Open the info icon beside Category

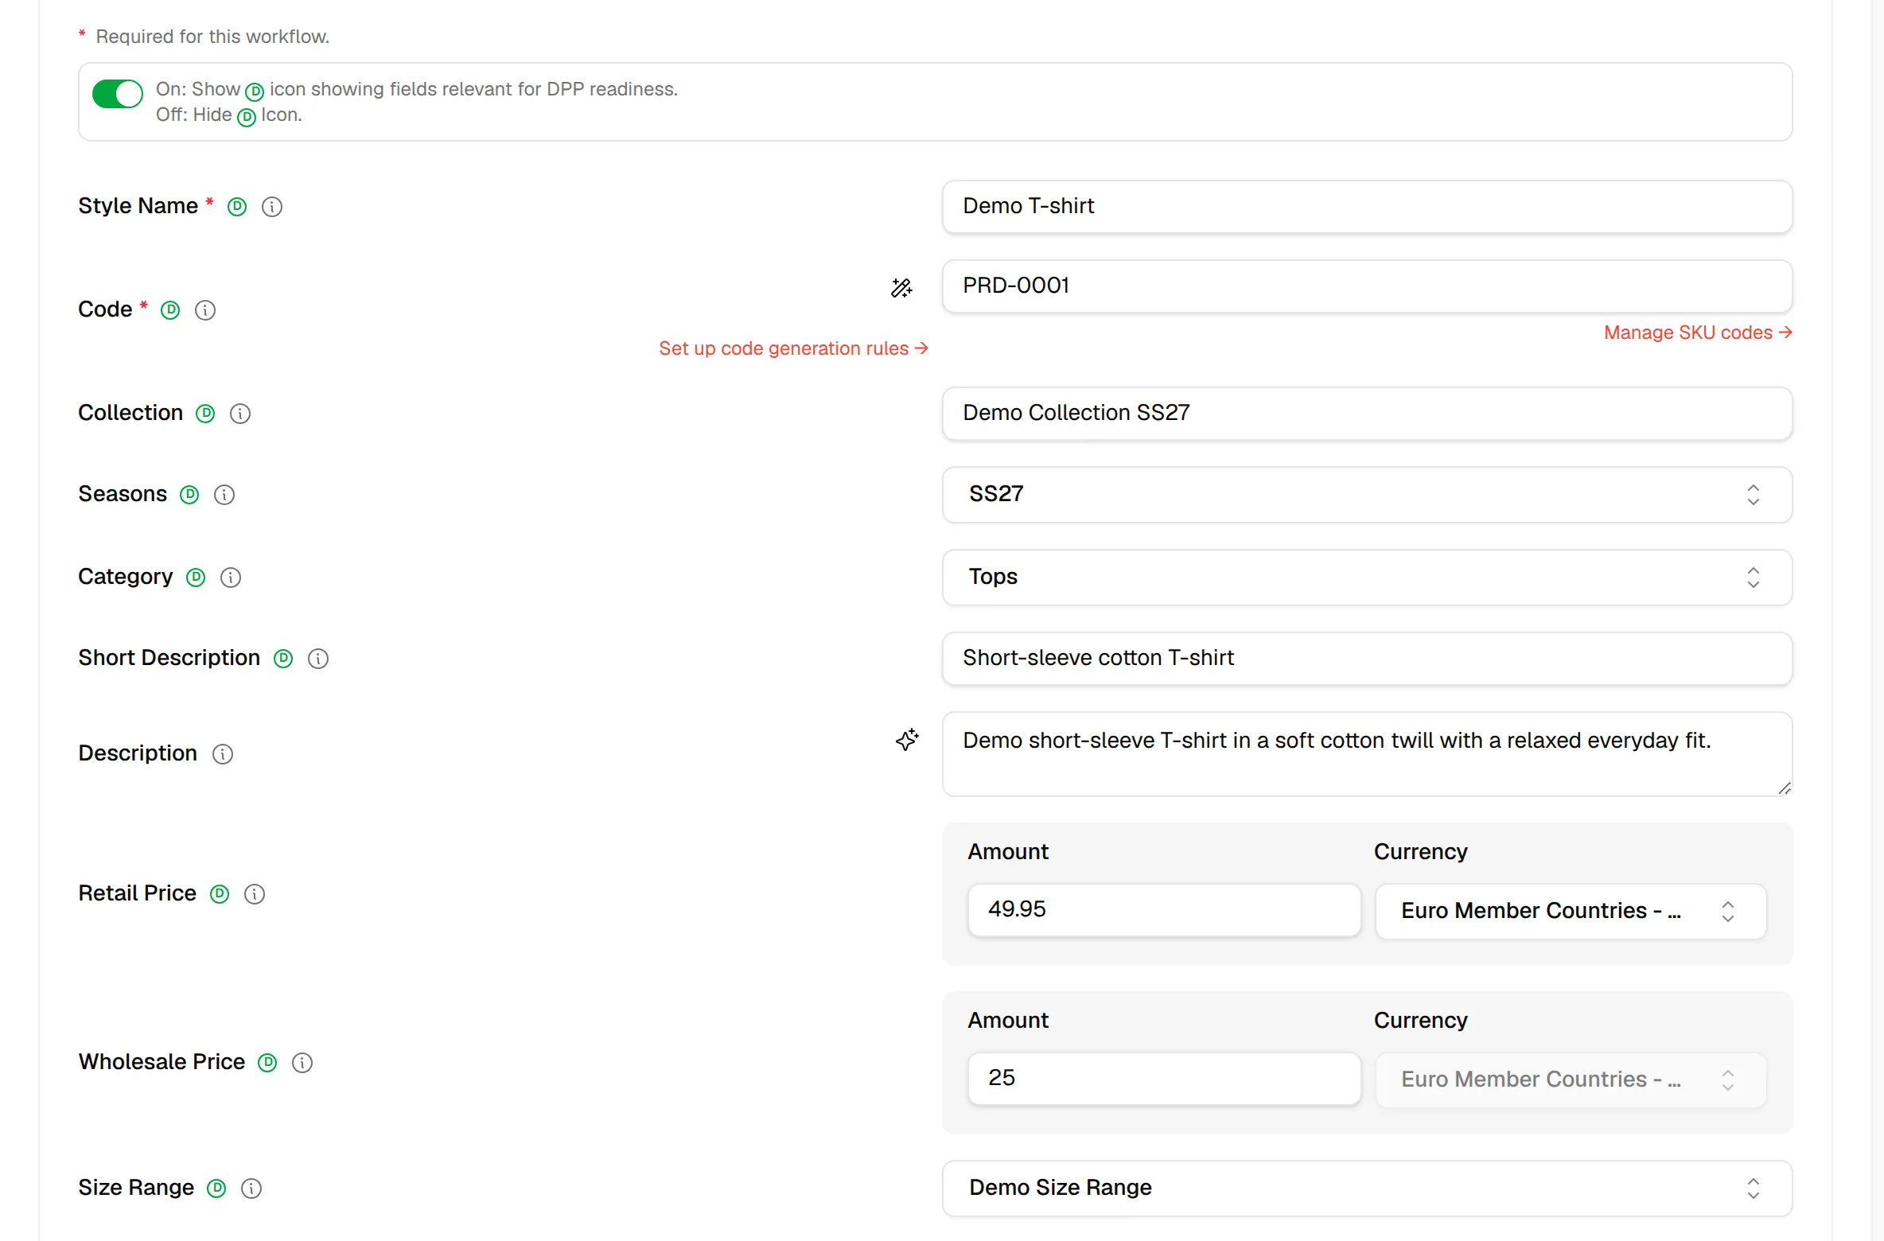click(x=231, y=578)
